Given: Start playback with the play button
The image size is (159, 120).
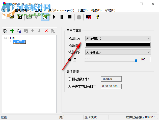Looking at the screenshot, I should [54, 17].
